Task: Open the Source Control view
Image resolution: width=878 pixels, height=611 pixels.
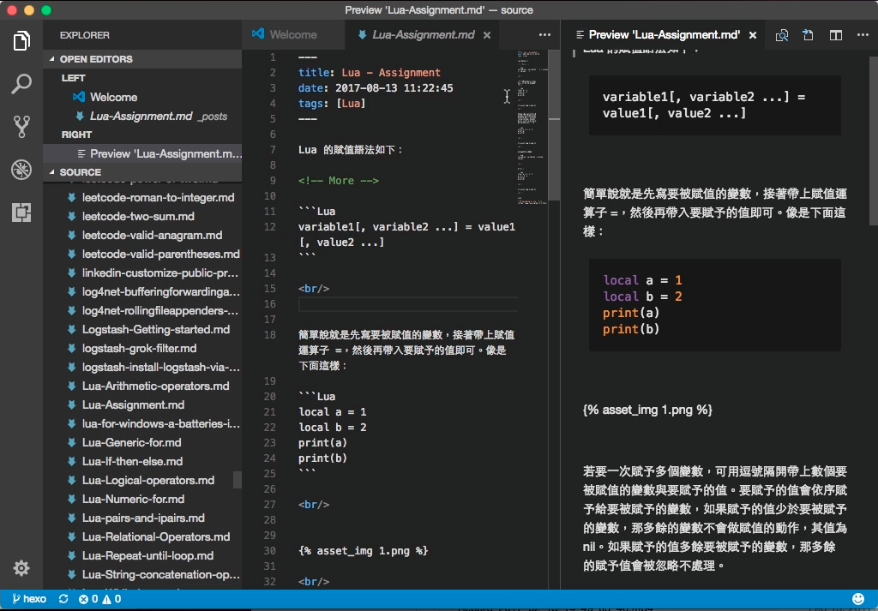Action: click(x=21, y=127)
